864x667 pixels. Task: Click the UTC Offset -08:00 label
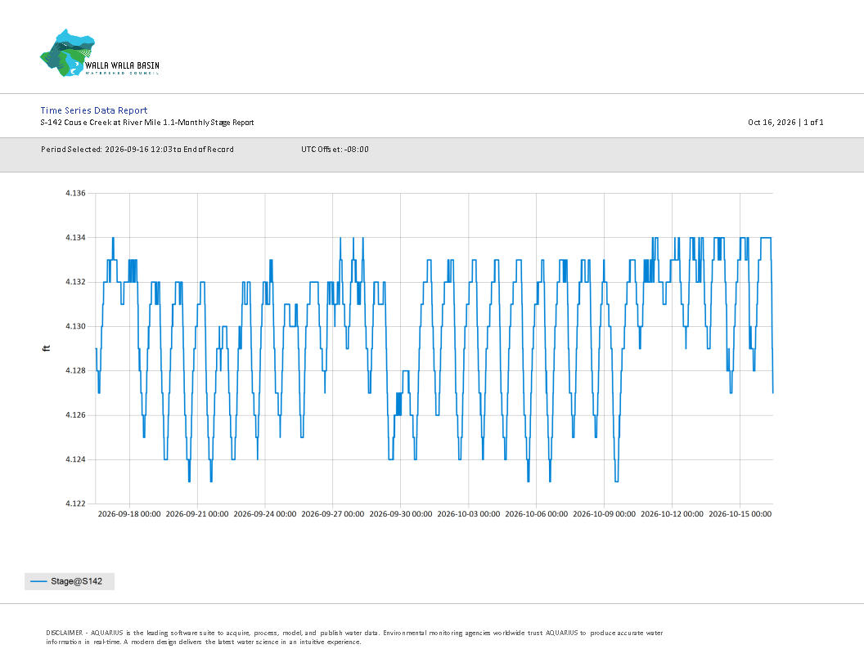pyautogui.click(x=335, y=149)
